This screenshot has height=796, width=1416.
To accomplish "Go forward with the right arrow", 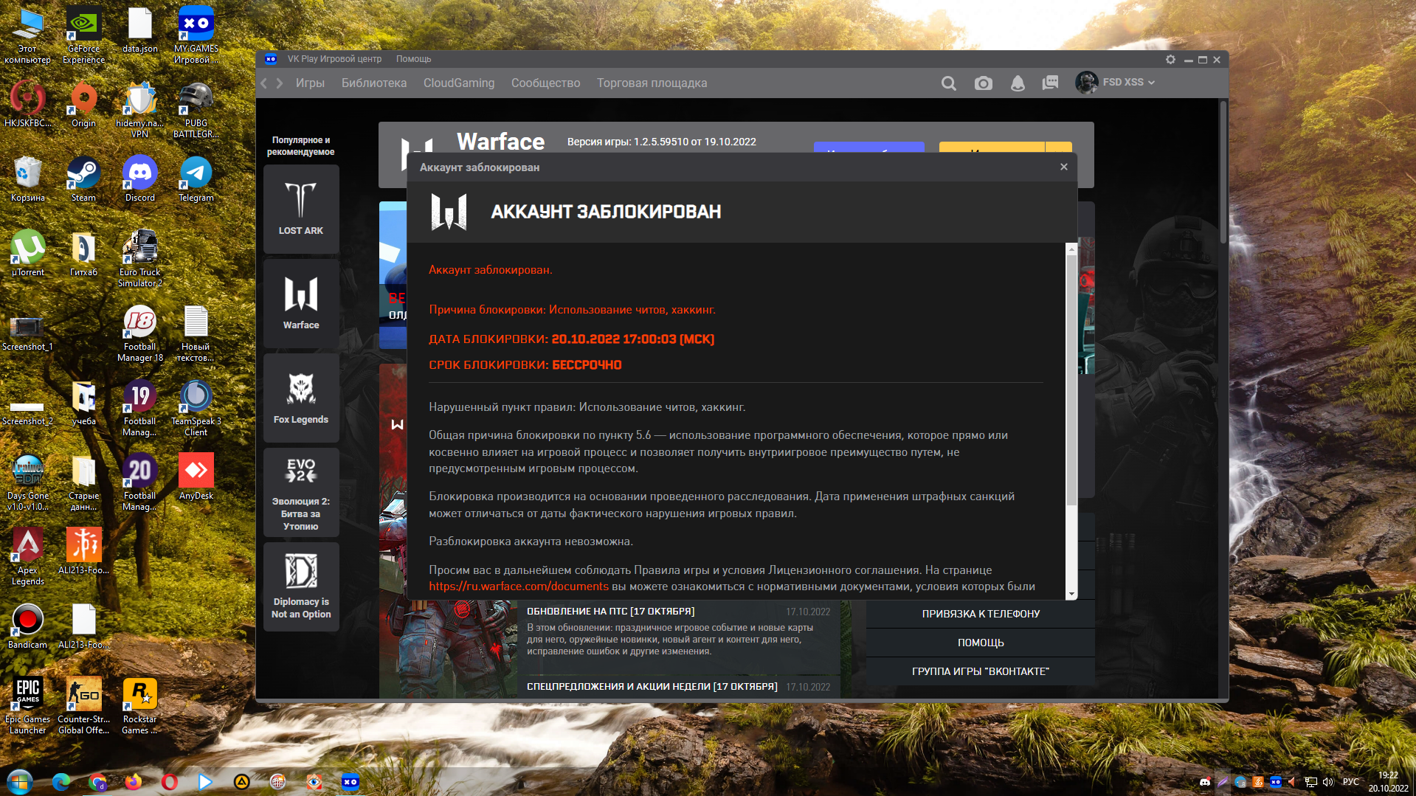I will 280,83.
